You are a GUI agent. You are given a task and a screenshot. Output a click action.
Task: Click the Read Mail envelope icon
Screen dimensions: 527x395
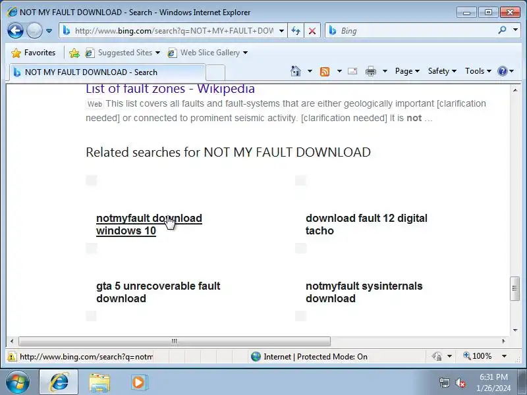(352, 71)
